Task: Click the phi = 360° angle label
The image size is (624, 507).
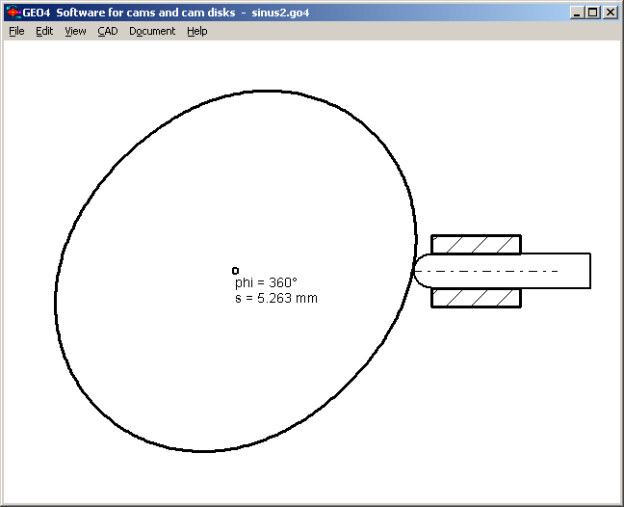Action: 266,283
